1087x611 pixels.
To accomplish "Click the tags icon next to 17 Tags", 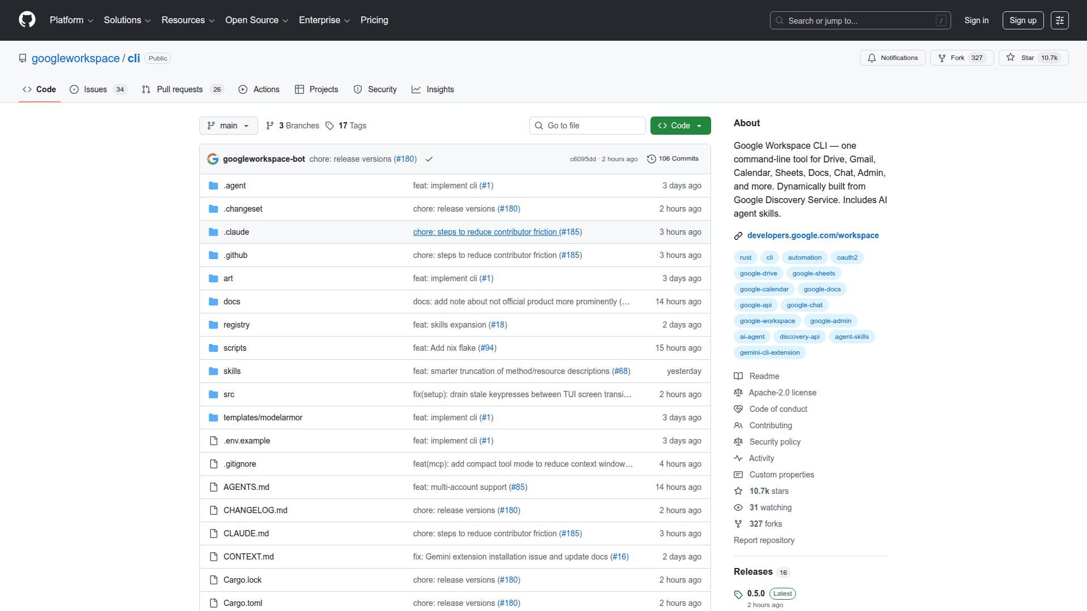I will (x=330, y=126).
